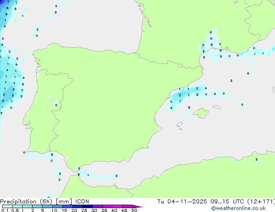Click the "0.5" legend scale label
This screenshot has width=275, height=212.
(15, 210)
